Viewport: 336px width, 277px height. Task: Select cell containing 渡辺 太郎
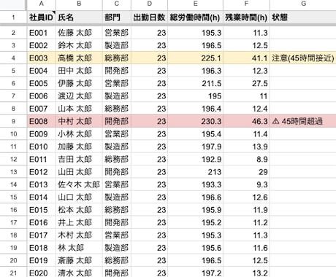tap(79, 95)
